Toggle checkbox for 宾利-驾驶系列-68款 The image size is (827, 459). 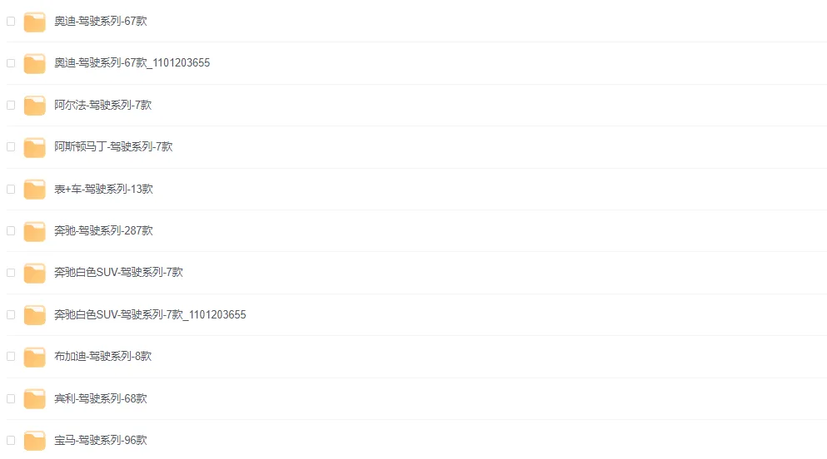click(11, 399)
